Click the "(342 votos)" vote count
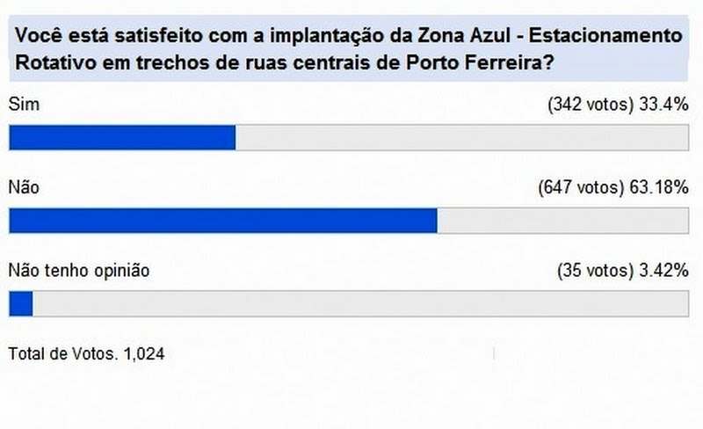This screenshot has height=429, width=703. pos(591,104)
